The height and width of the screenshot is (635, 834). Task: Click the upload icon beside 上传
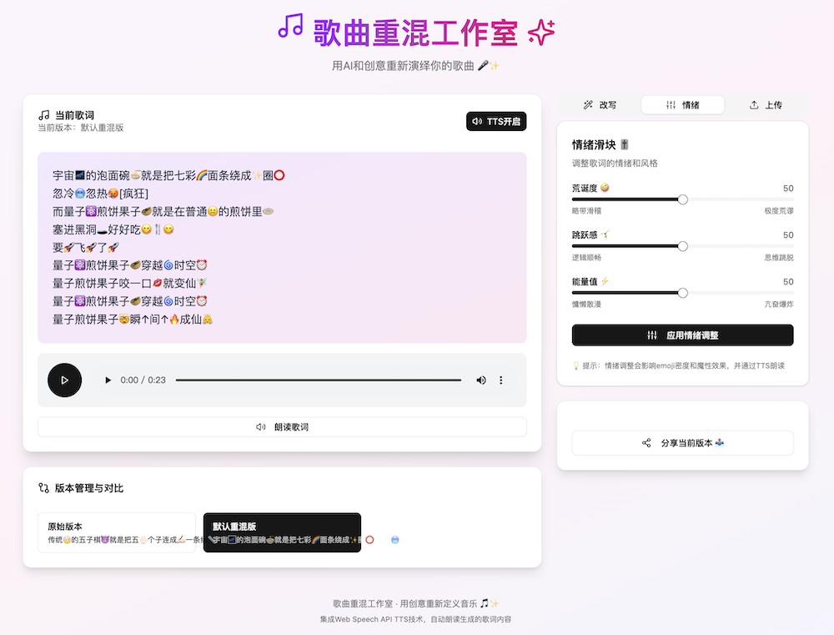(x=753, y=104)
